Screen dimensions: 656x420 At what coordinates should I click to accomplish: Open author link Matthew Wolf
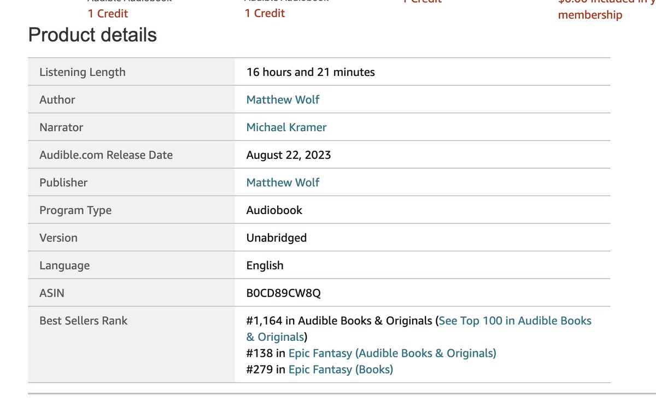pos(283,99)
